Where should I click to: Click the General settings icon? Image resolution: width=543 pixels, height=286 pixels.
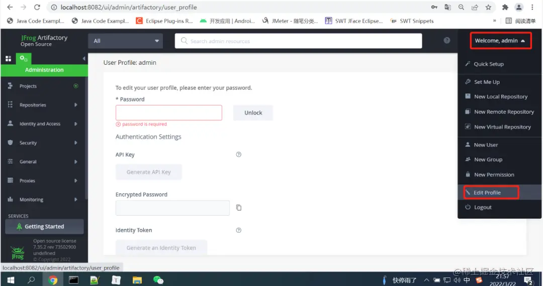[x=11, y=161]
